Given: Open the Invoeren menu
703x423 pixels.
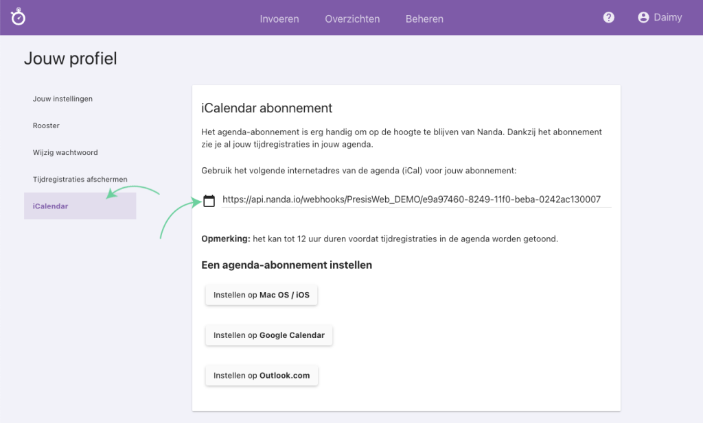Looking at the screenshot, I should click(x=279, y=19).
